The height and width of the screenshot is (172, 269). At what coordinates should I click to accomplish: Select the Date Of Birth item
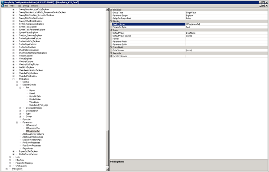pyautogui.click(x=35, y=96)
